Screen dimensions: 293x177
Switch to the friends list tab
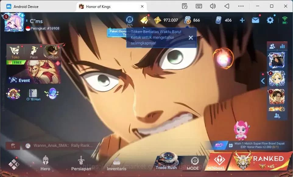click(272, 46)
